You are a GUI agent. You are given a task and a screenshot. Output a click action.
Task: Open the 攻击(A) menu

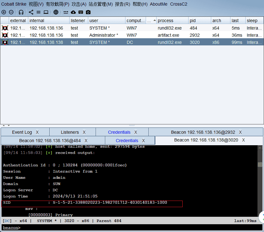click(79, 4)
